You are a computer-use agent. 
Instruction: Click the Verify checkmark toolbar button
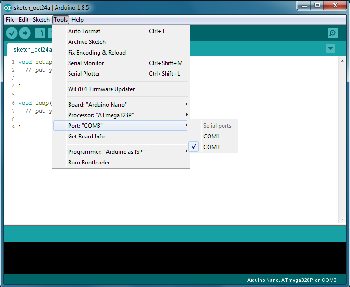(12, 33)
